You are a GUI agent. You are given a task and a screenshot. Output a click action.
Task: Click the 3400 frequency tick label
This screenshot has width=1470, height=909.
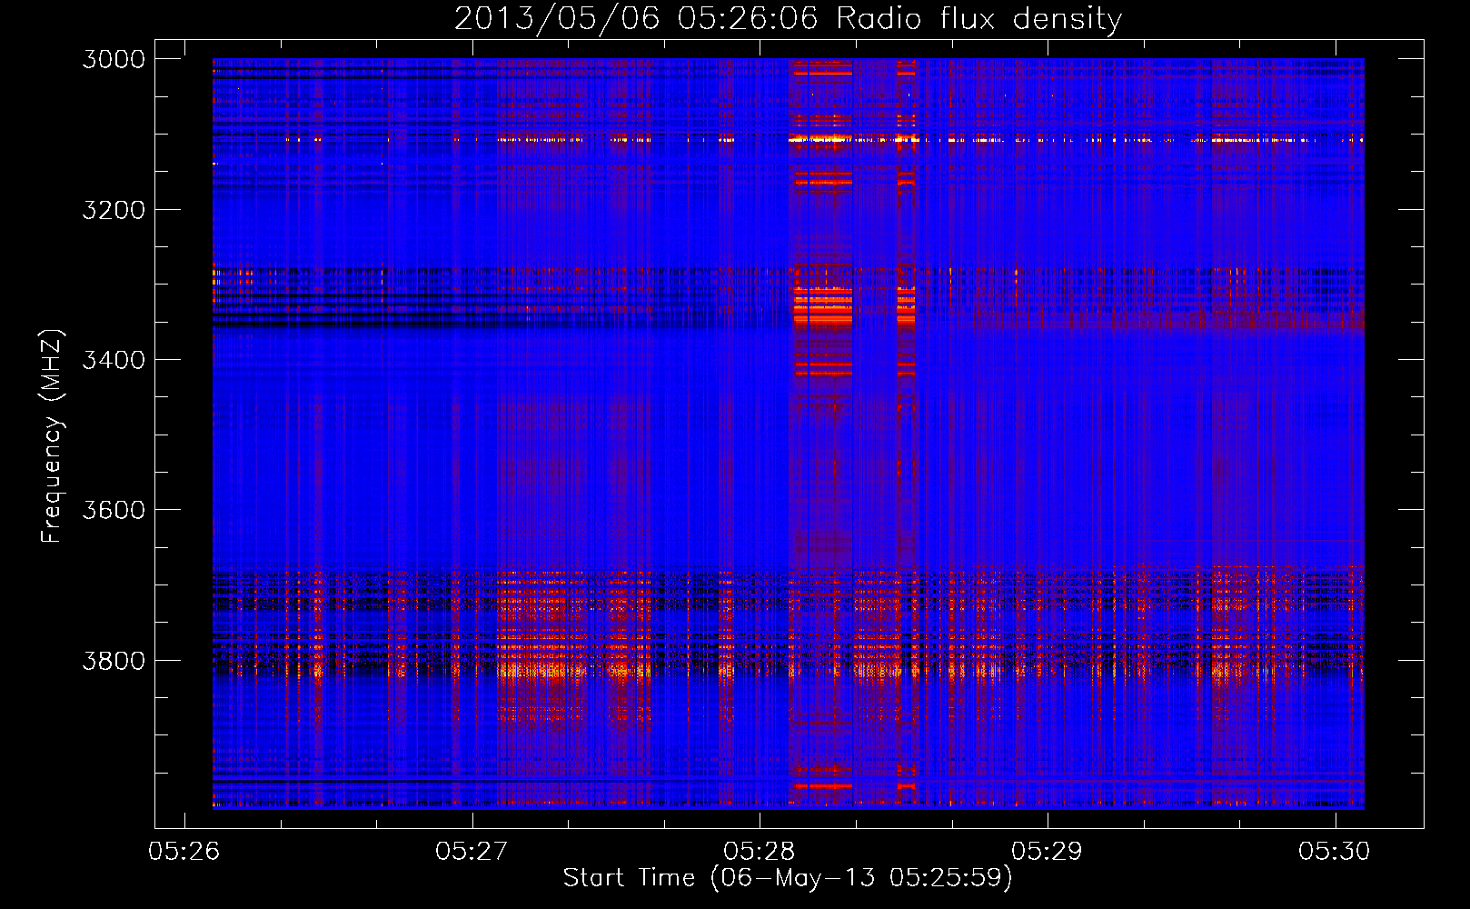point(114,360)
